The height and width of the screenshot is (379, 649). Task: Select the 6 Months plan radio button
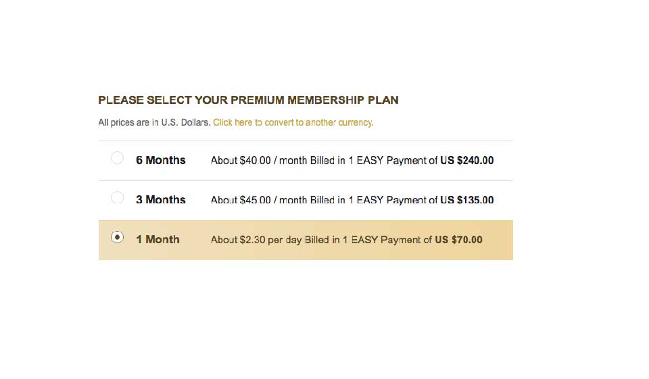[117, 158]
